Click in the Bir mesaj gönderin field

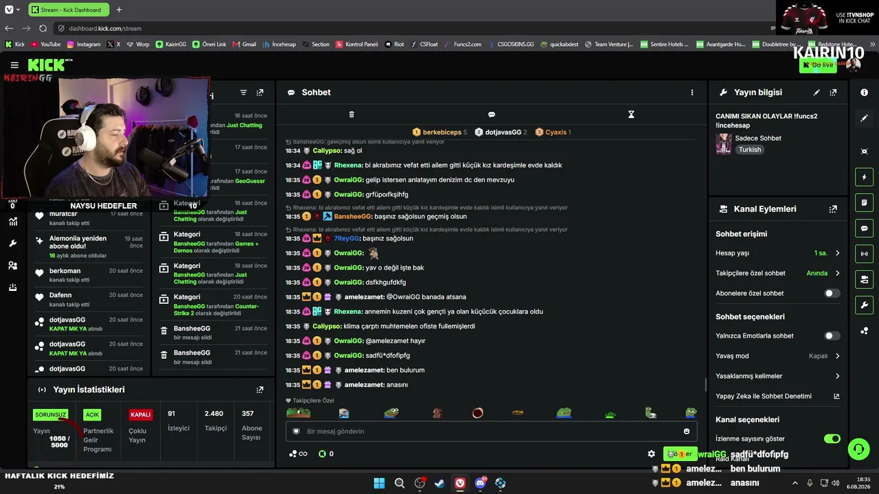click(491, 432)
